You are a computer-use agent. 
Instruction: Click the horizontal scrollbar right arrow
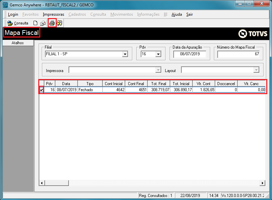pos(262,183)
